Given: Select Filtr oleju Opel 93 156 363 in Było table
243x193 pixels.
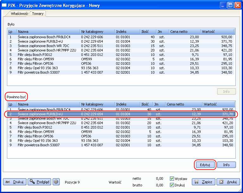Looking at the screenshot, I should click(121, 68).
